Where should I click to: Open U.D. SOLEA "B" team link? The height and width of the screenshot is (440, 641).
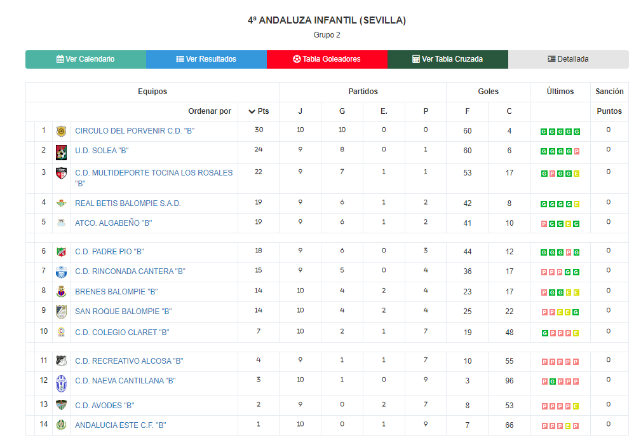102,151
